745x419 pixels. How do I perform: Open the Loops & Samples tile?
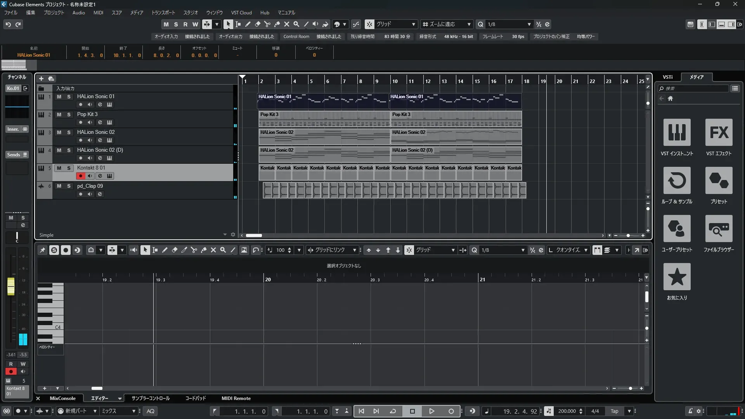click(677, 180)
